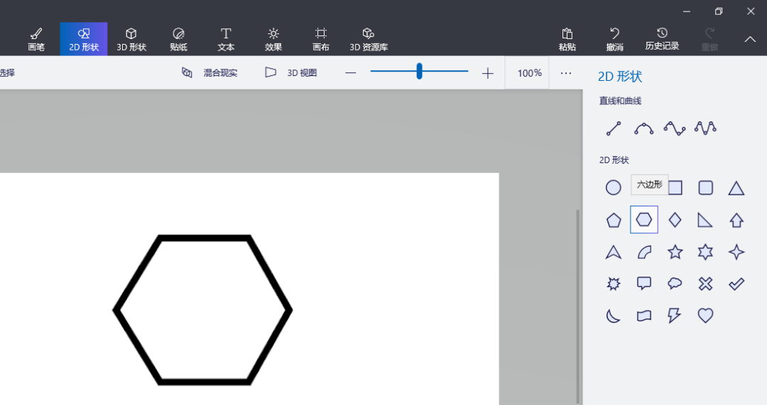Select the checkmark shape
The image size is (767, 405).
[736, 284]
